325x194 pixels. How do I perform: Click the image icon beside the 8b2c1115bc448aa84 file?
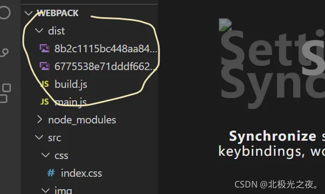(45, 48)
